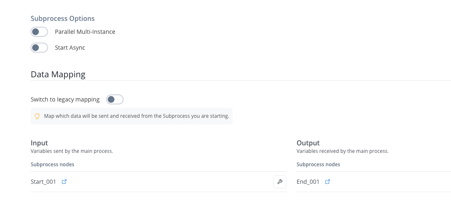Click the lightbulb hint icon
Screen dimensions: 451x203
pyautogui.click(x=37, y=116)
